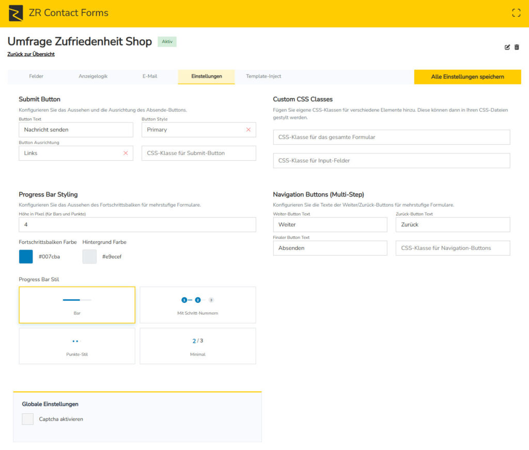Screen dimensions: 529x450
Task: Clear the Button Style selection with the red X
Action: (x=250, y=130)
